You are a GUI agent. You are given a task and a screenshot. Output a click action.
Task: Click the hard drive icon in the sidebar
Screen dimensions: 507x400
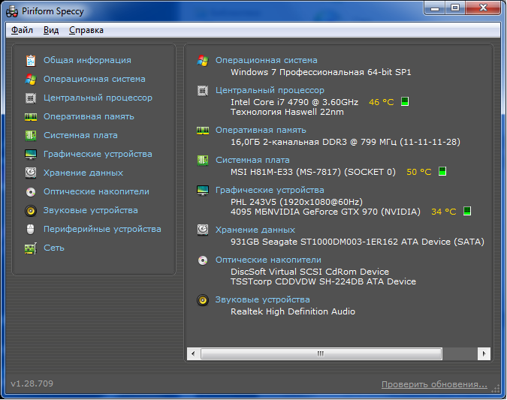31,173
